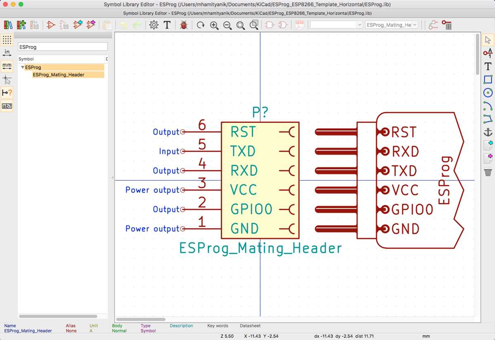
Task: Select ESProg_Mating_Header in symbol tree
Action: click(x=59, y=75)
